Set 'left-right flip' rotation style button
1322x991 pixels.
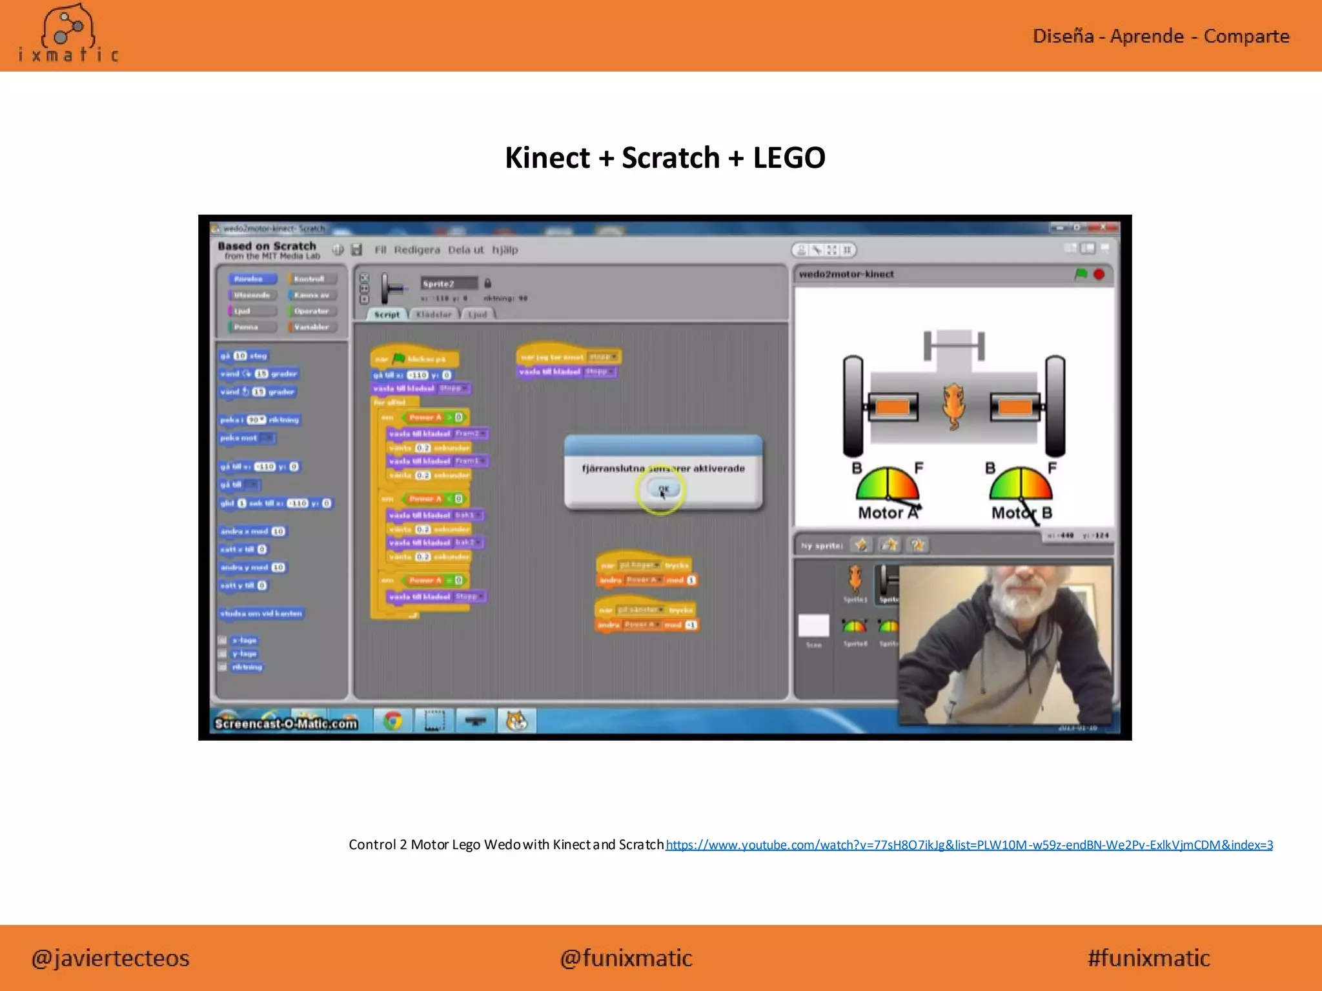tap(364, 288)
